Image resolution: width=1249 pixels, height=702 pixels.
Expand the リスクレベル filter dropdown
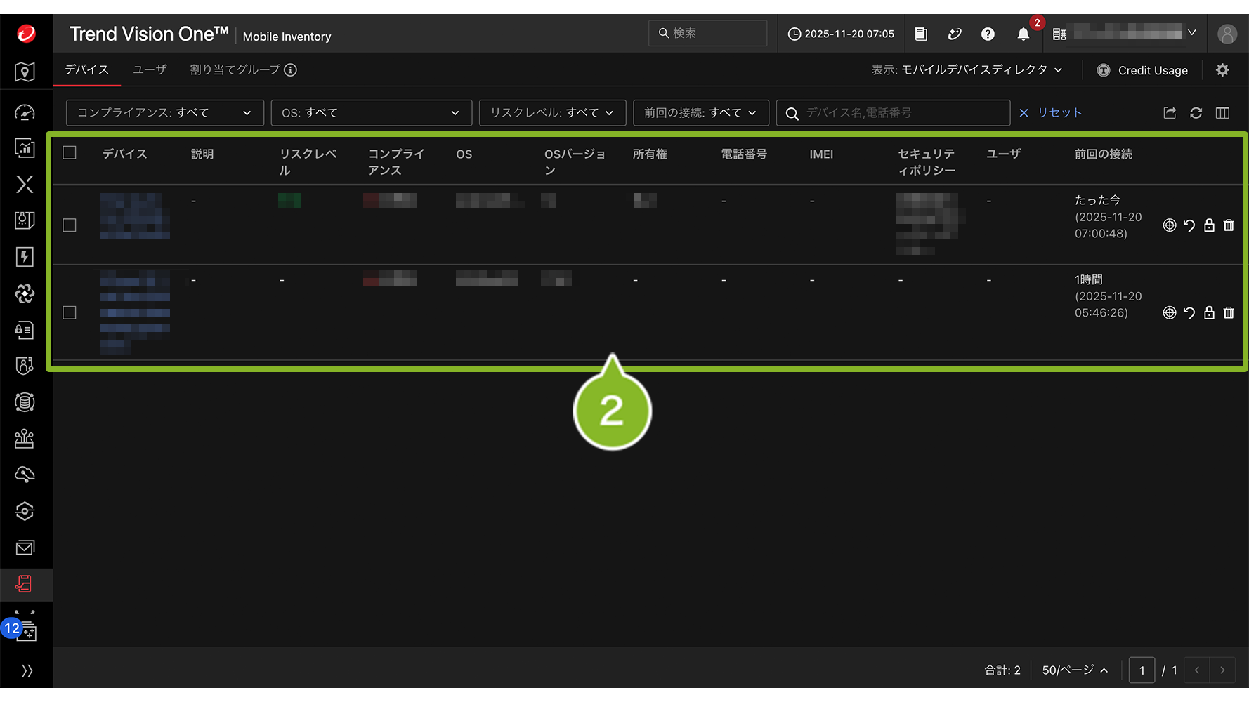[552, 113]
